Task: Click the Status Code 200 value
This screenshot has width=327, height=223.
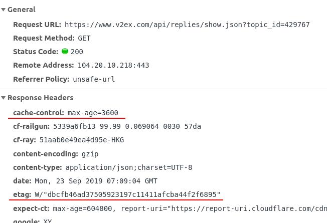Action: pos(77,52)
